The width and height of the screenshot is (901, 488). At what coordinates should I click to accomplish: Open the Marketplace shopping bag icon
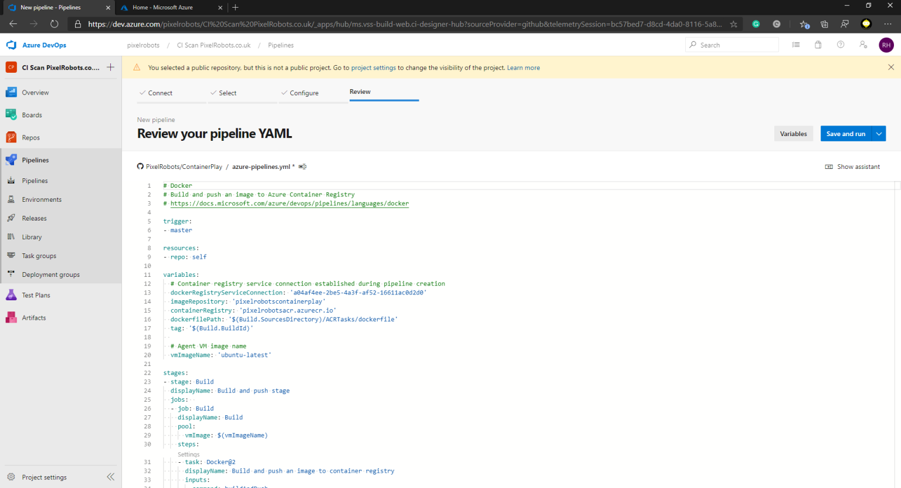[818, 44]
